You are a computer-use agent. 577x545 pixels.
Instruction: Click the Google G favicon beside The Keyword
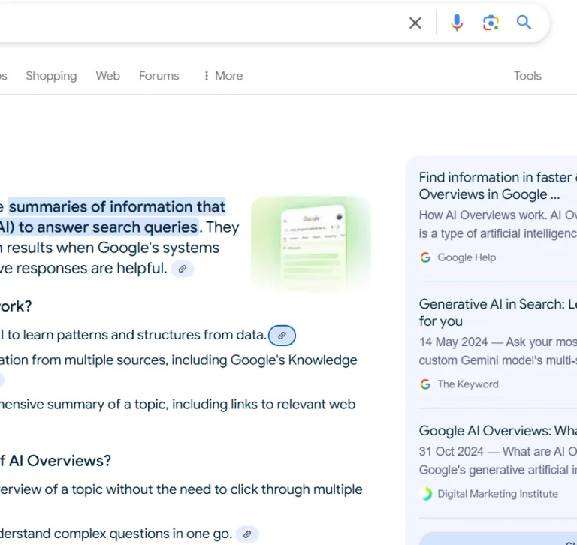pyautogui.click(x=425, y=384)
